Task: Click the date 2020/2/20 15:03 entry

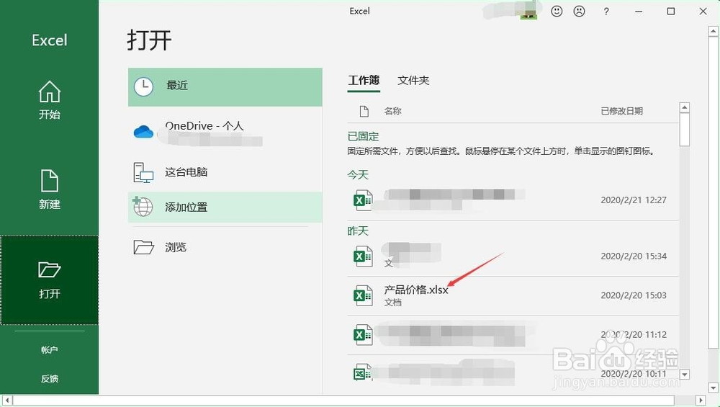Action: pyautogui.click(x=633, y=295)
